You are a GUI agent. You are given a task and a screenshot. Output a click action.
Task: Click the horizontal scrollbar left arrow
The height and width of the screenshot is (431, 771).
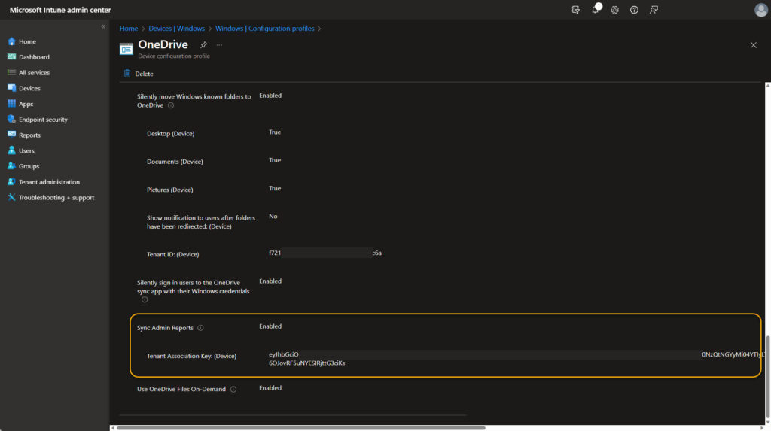(x=113, y=428)
